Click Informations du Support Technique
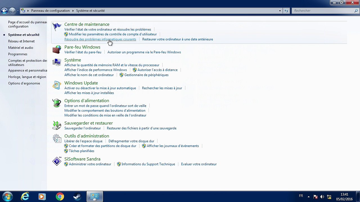This screenshot has height=202, width=360. point(148,164)
